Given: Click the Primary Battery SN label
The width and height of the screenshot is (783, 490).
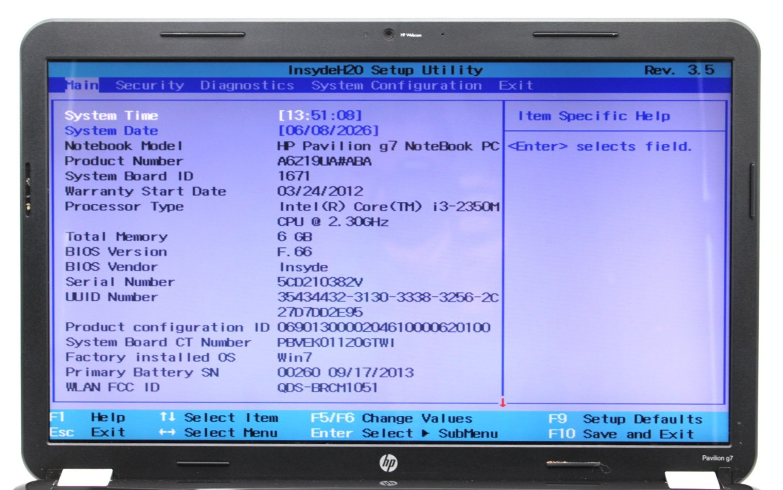Looking at the screenshot, I should [x=142, y=373].
